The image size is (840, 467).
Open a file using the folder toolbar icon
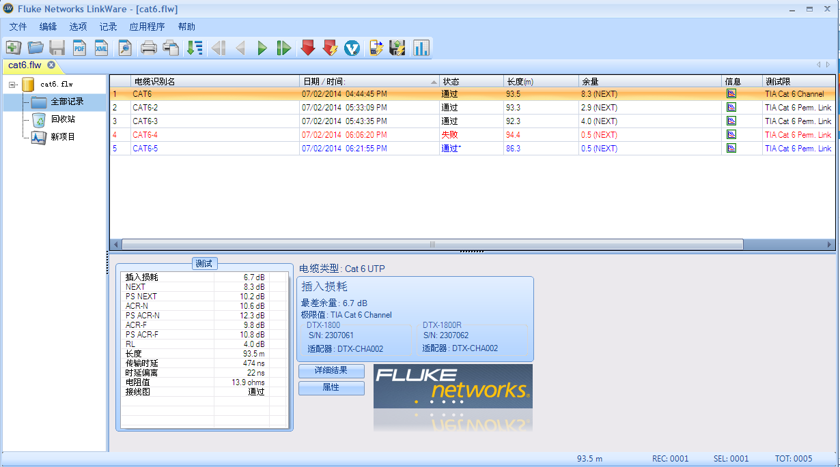[x=36, y=48]
